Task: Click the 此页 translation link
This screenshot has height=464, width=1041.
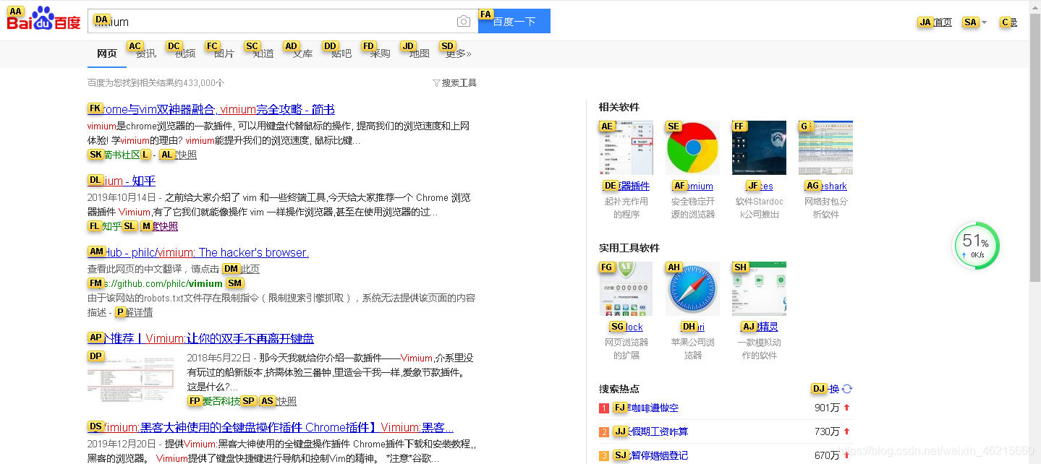Action: tap(250, 269)
